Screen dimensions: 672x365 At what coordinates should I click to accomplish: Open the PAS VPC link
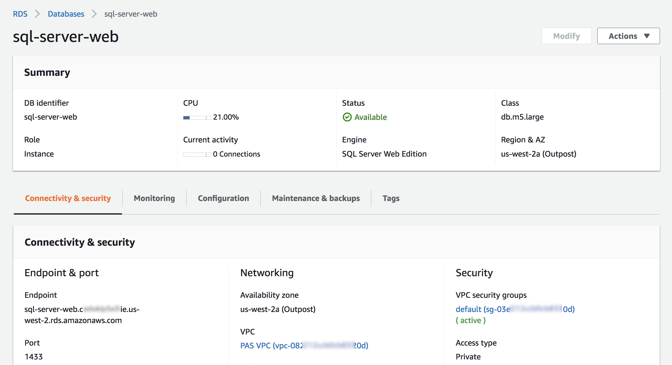tap(304, 346)
